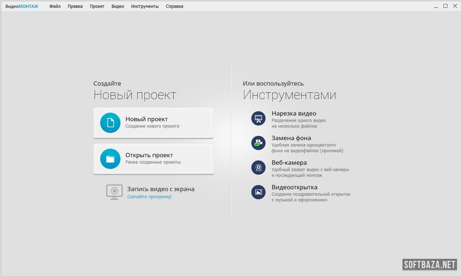Viewport: 462px width, 277px height.
Task: Launch the Веб-камера capture tool title
Action: [x=289, y=163]
